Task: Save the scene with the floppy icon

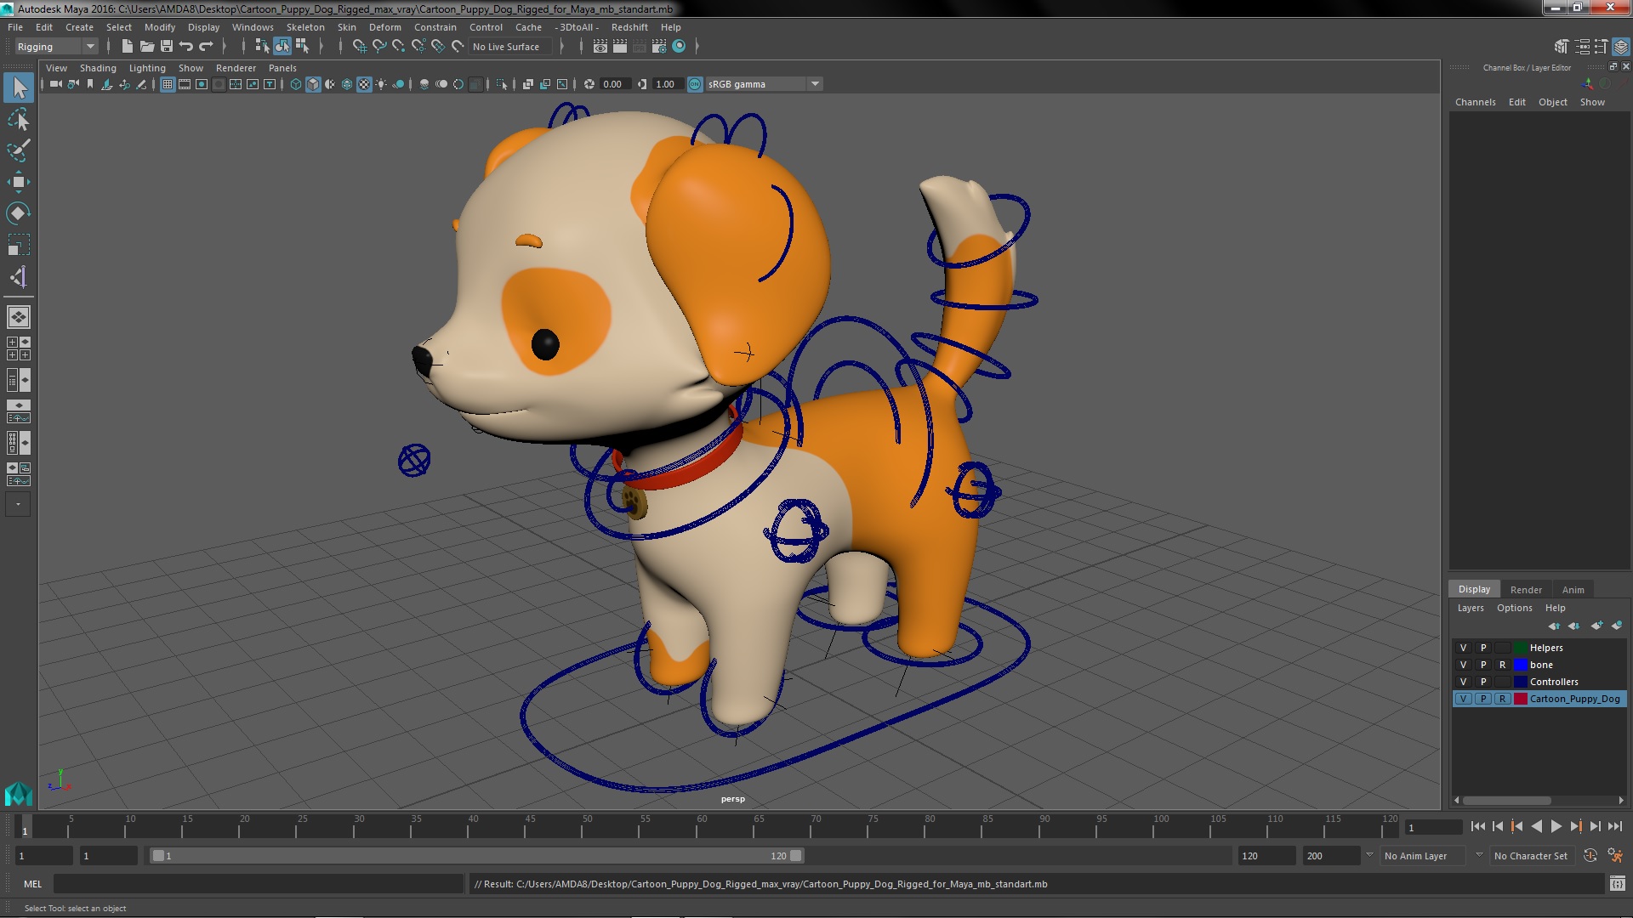Action: (x=167, y=47)
